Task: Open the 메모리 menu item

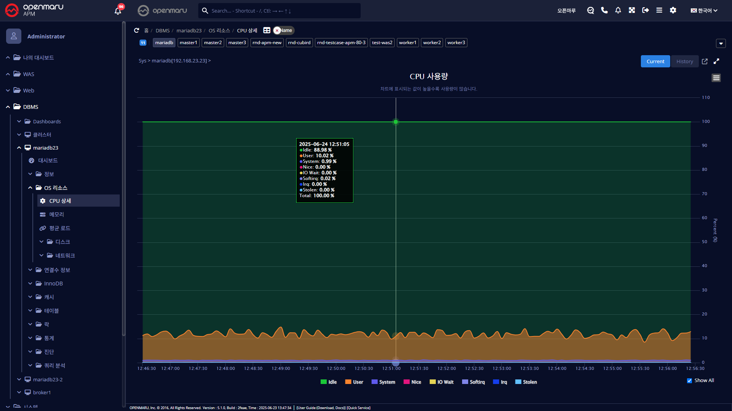Action: pyautogui.click(x=56, y=214)
